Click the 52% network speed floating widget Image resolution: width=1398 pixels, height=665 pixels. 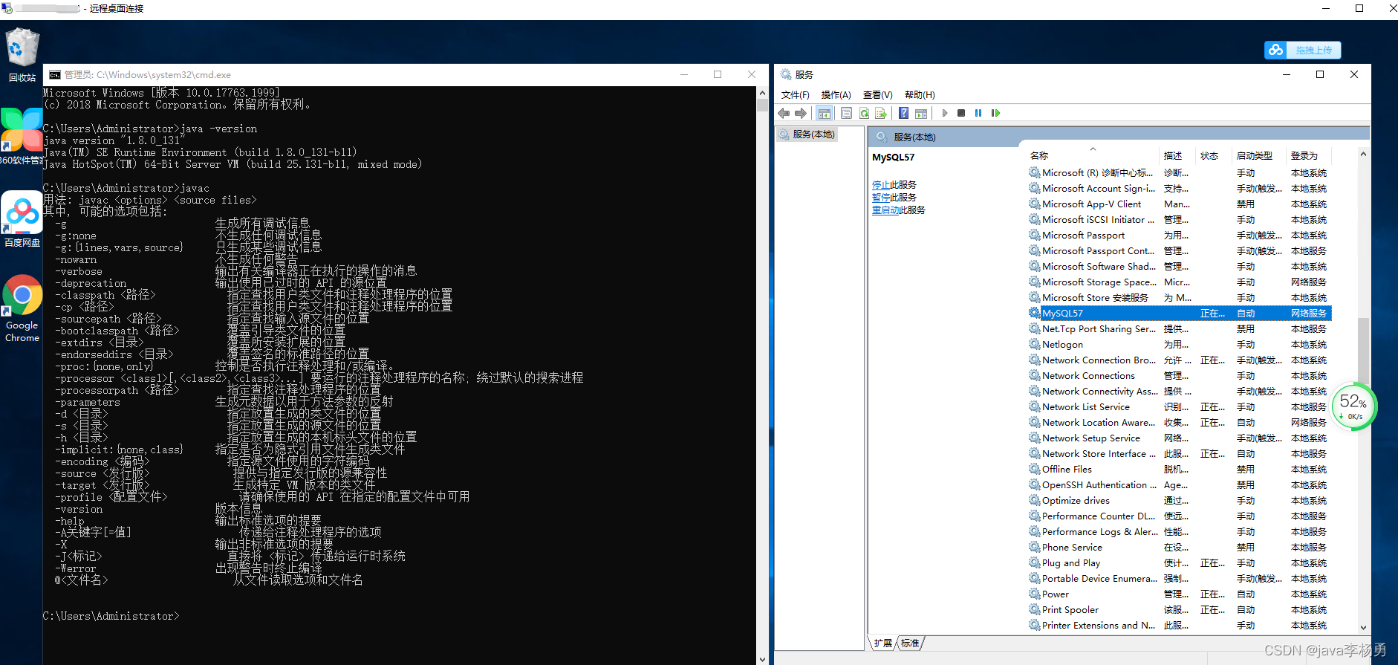(x=1354, y=406)
